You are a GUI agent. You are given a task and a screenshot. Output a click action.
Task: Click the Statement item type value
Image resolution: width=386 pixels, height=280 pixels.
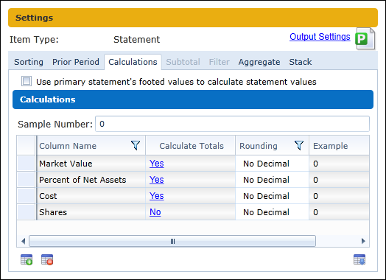click(136, 39)
